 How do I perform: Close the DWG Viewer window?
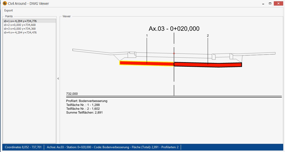(278, 4)
